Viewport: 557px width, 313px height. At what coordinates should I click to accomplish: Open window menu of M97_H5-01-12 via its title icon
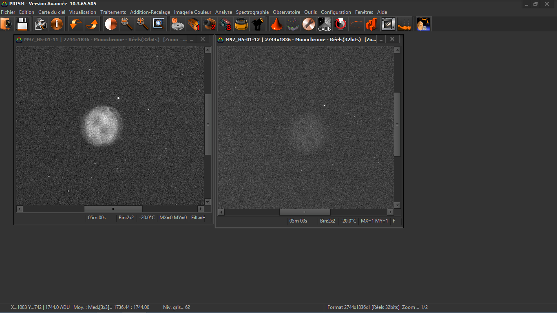(221, 40)
